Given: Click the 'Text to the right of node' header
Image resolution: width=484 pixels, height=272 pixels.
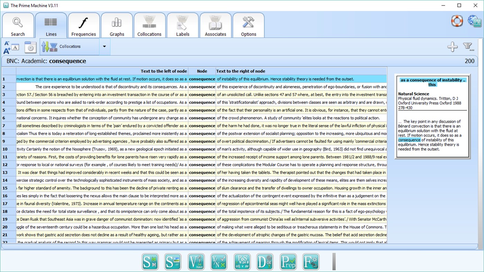Looking at the screenshot, I should [301, 71].
